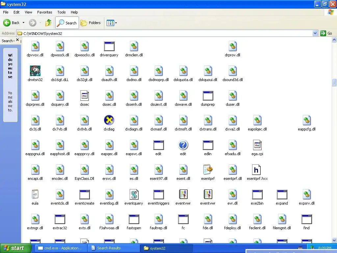Select the dpvvox.dll file icon

click(x=35, y=46)
